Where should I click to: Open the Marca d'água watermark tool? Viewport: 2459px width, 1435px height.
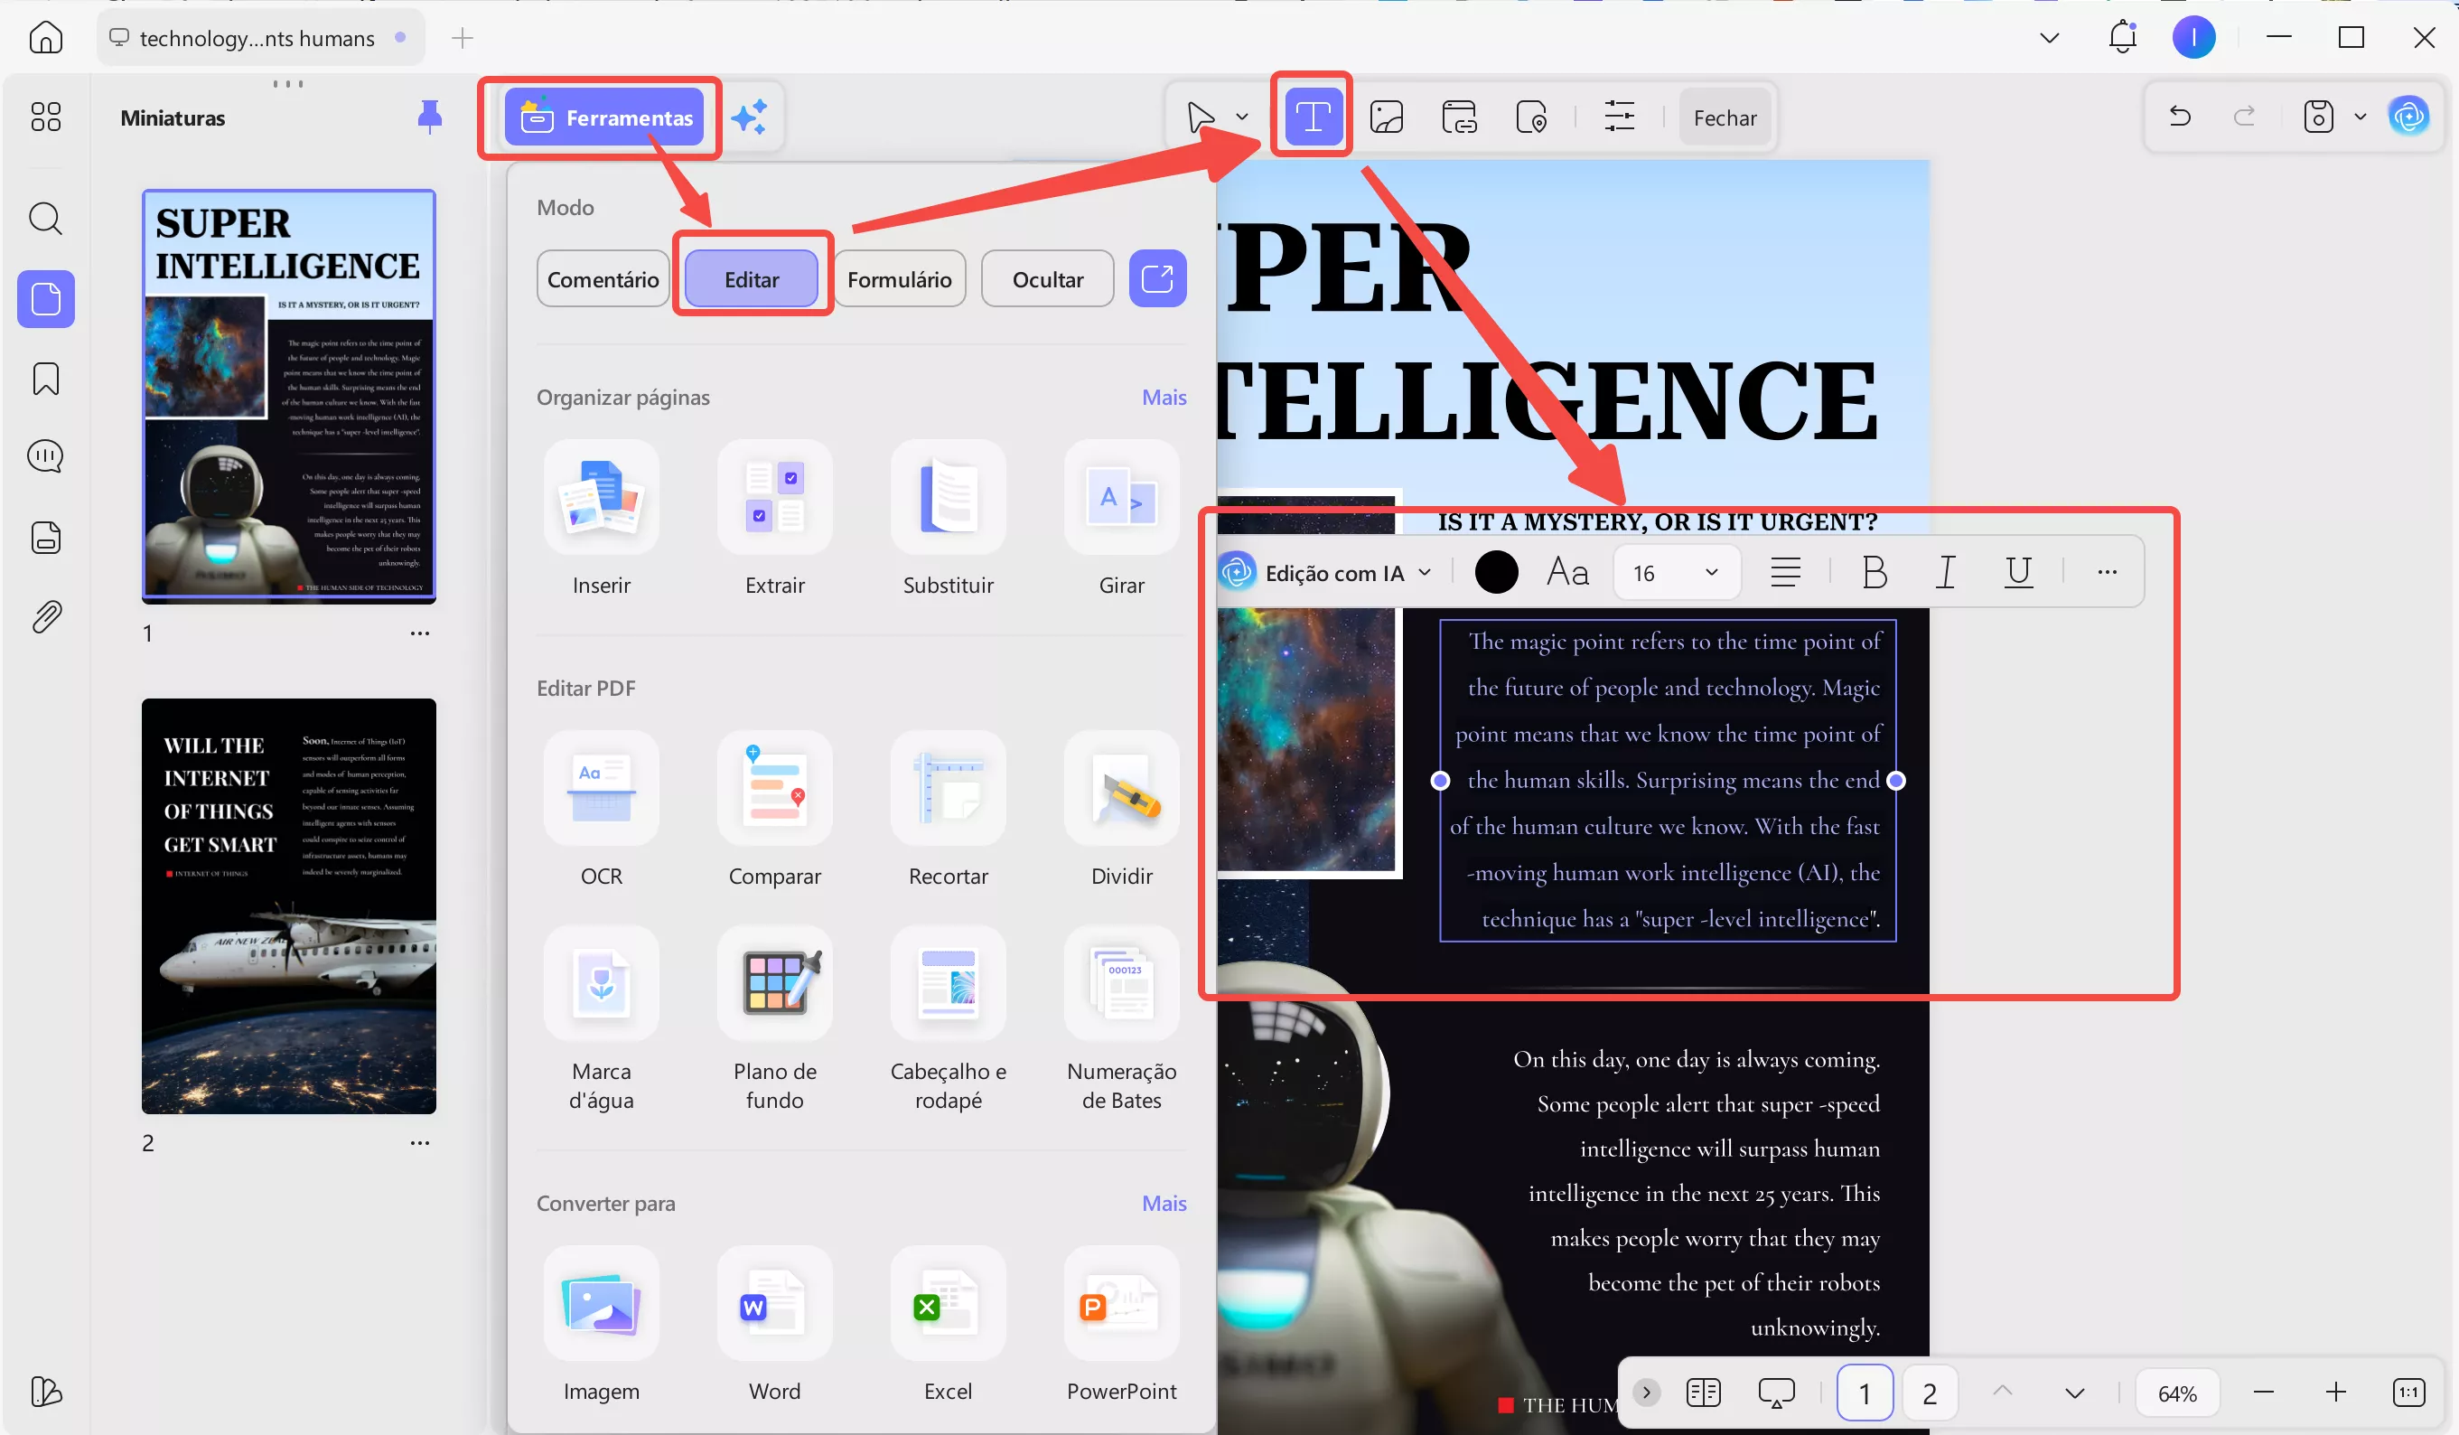point(601,984)
